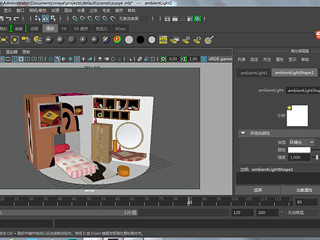Image resolution: width=320 pixels, height=240 pixels.
Task: Open the 渲染器 viewport panel menu
Action: point(11,52)
